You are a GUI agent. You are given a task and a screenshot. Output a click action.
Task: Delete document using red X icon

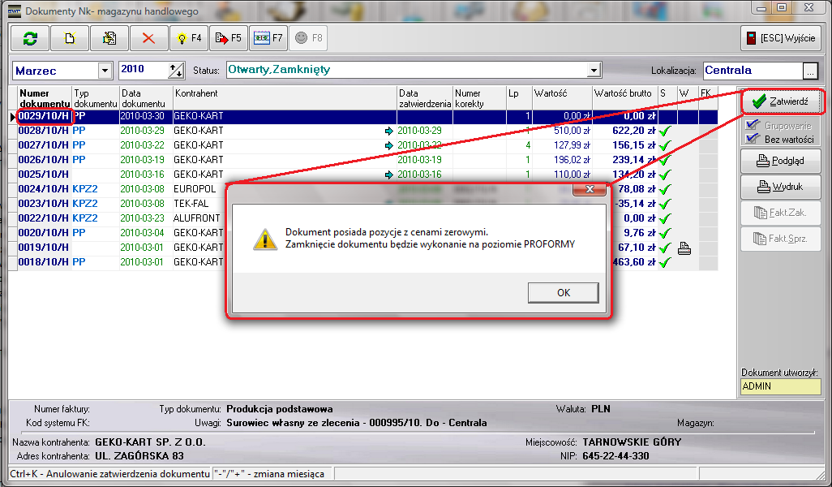coord(149,38)
